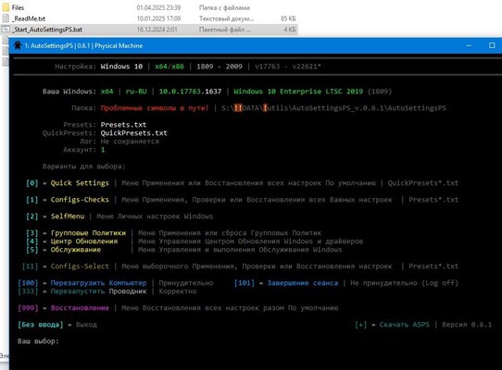
Task: Click the Configs-Select option text
Action: [x=80, y=266]
